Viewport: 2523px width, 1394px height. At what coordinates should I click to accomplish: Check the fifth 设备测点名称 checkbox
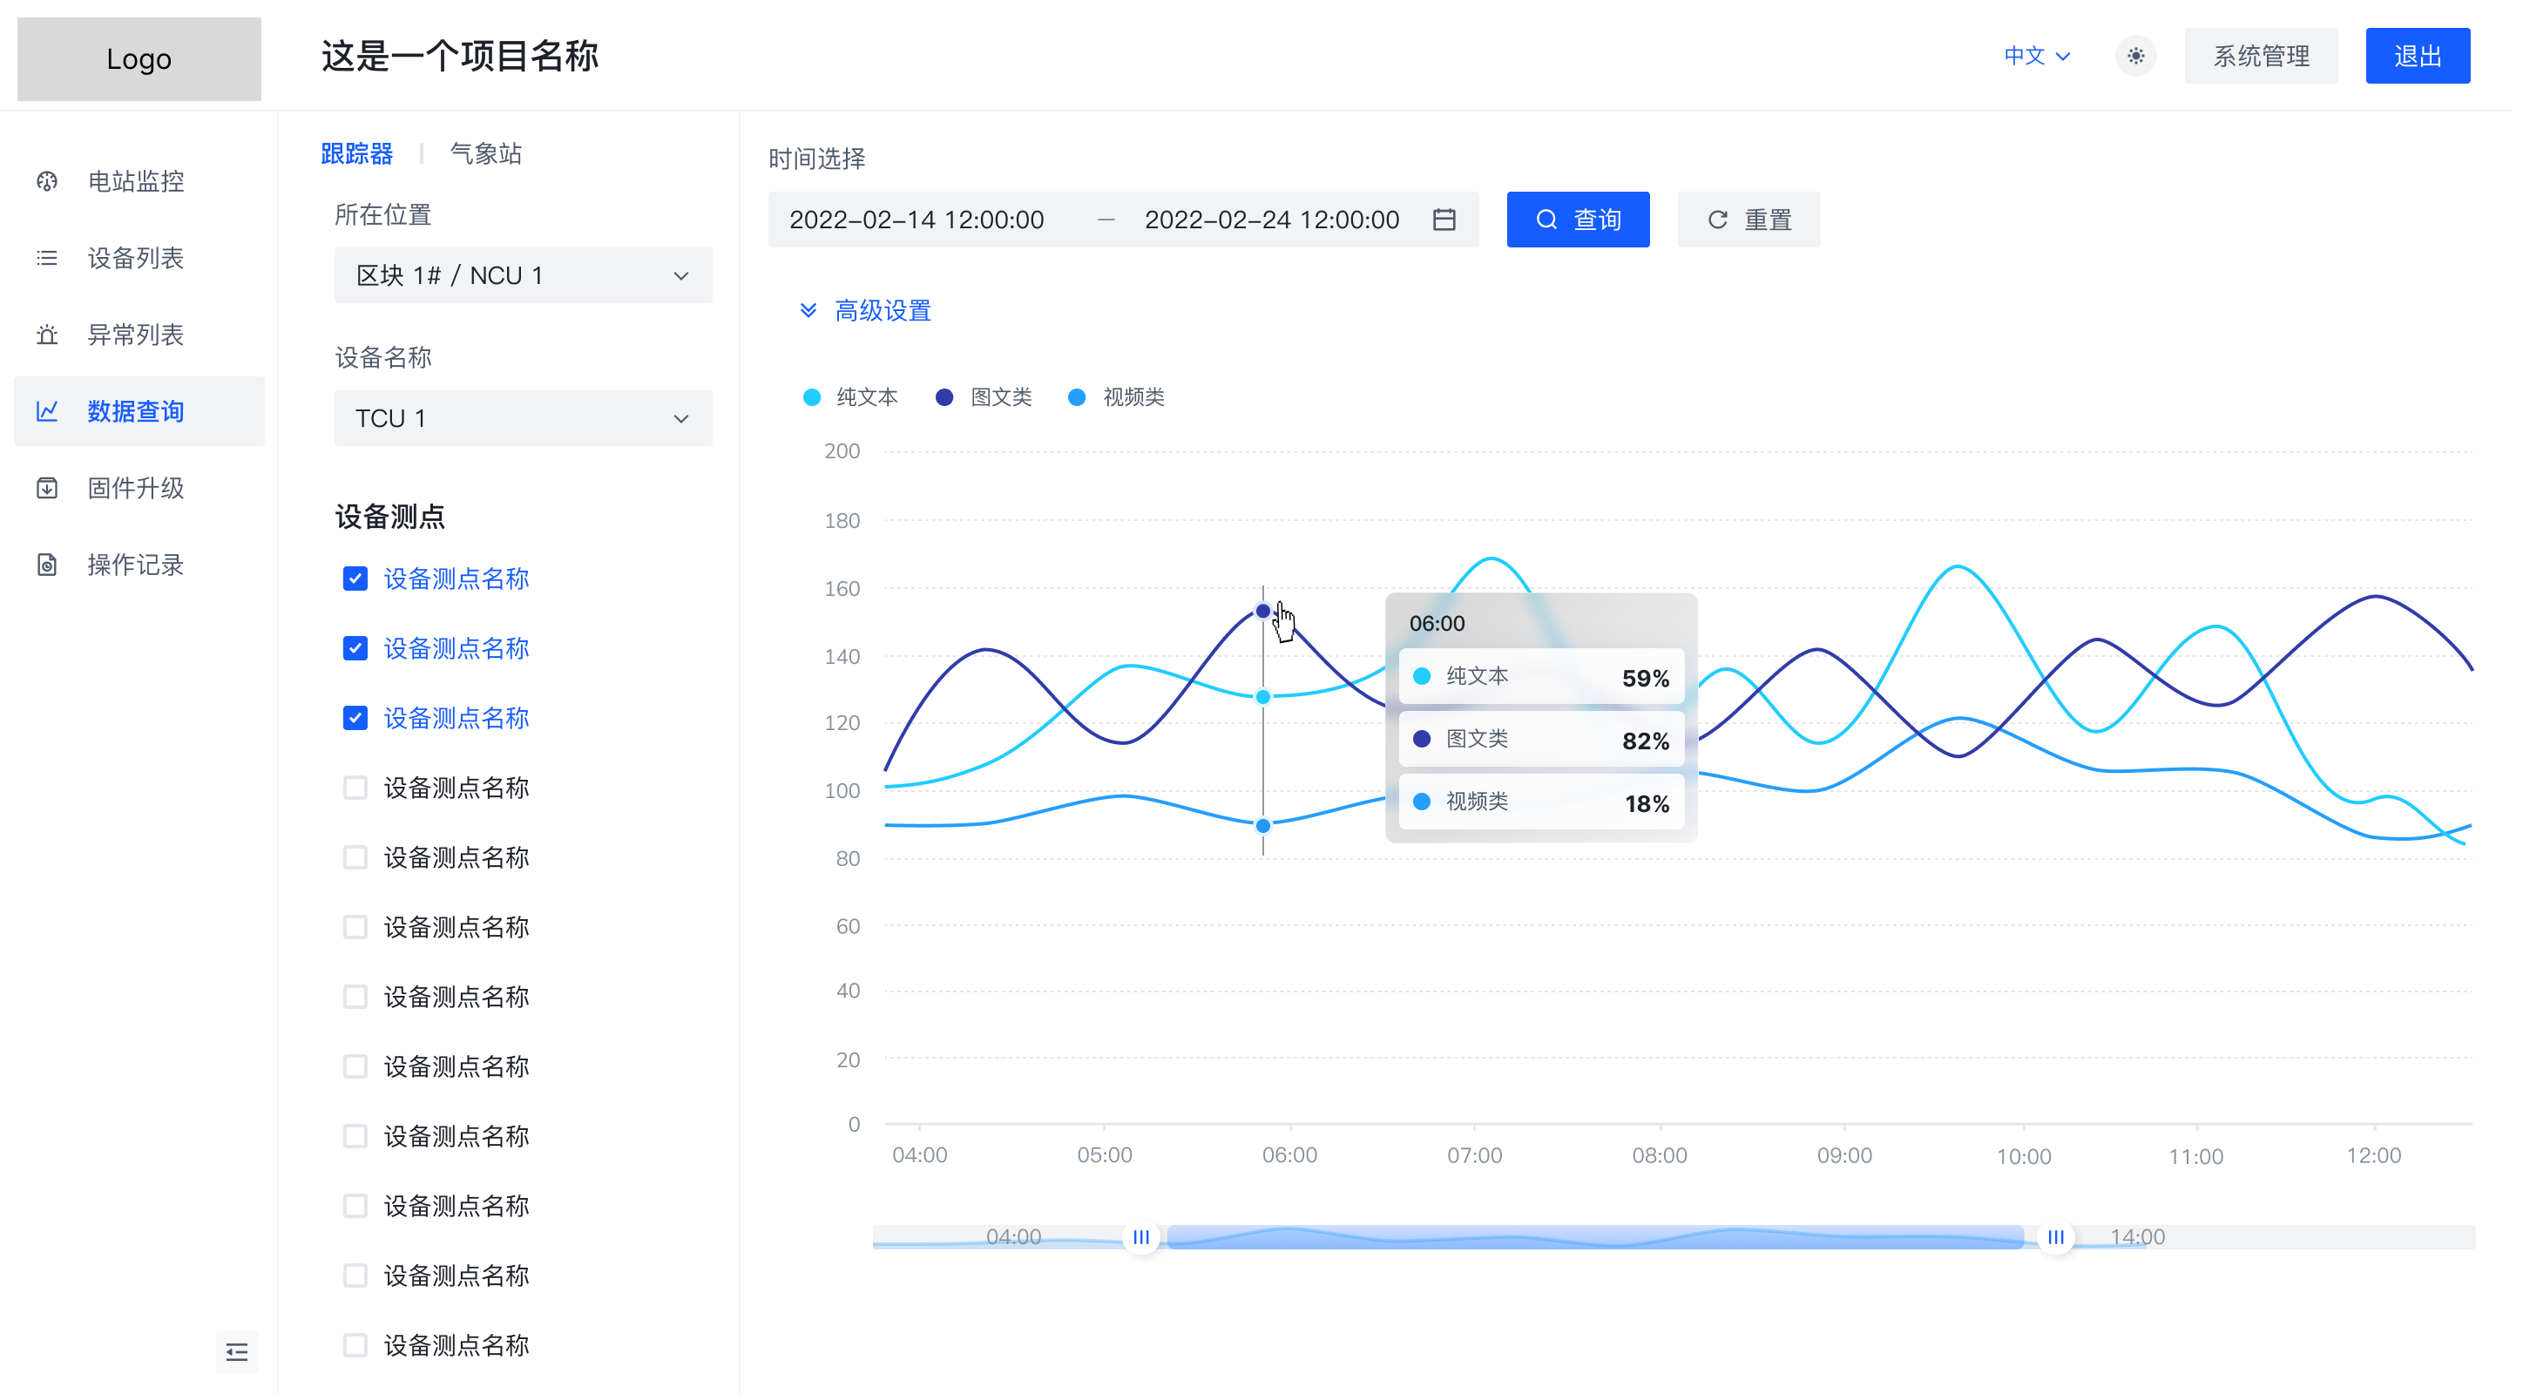(x=355, y=857)
